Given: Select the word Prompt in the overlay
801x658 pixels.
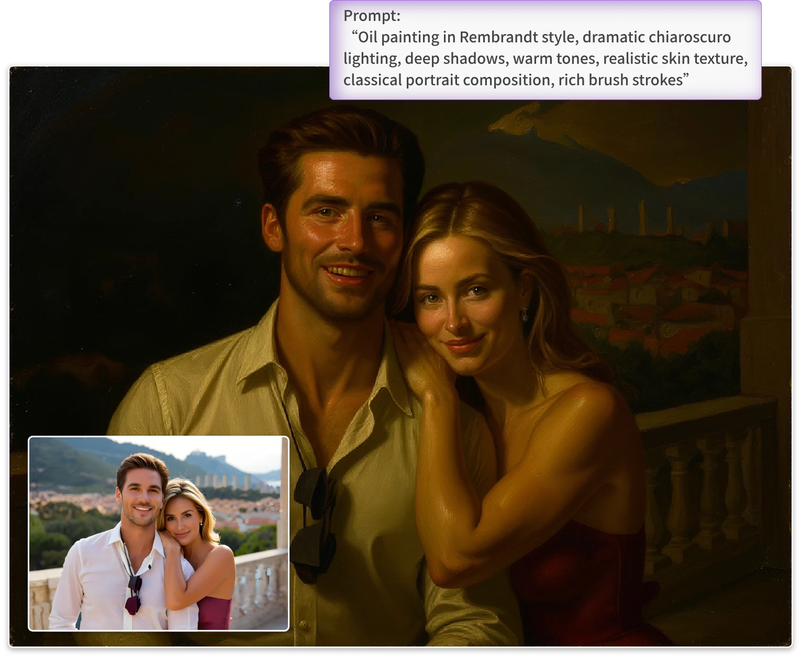Looking at the screenshot, I should click(371, 16).
